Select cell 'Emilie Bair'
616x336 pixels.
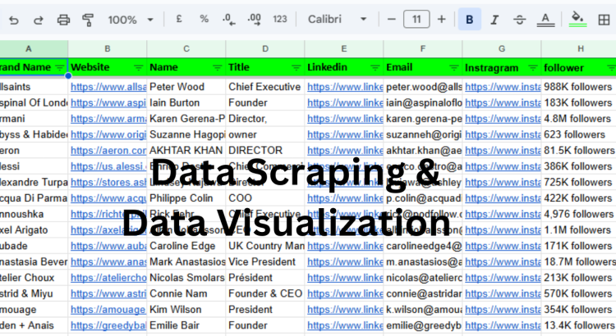(186, 325)
